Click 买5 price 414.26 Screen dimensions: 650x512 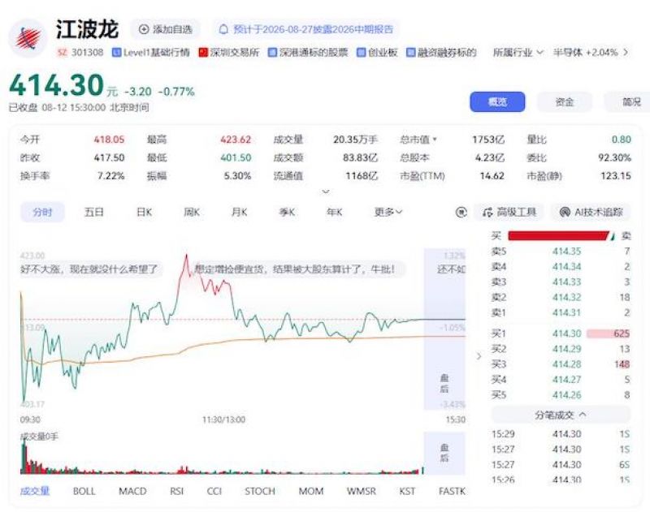point(566,395)
